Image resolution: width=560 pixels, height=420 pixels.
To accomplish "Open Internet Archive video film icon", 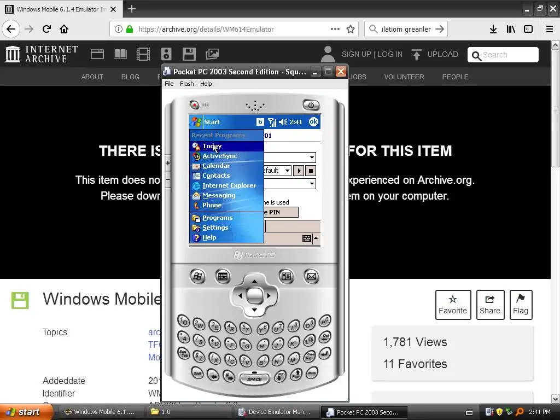I will click(143, 54).
